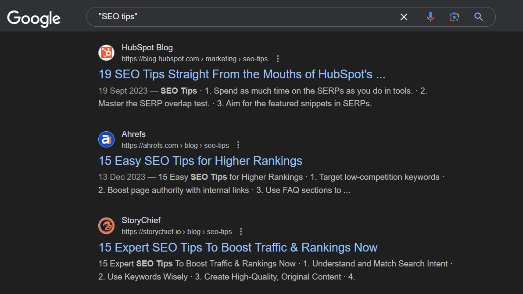Open "19 SEO Tips Straight From the Mouths" link
The height and width of the screenshot is (294, 523).
pos(242,74)
